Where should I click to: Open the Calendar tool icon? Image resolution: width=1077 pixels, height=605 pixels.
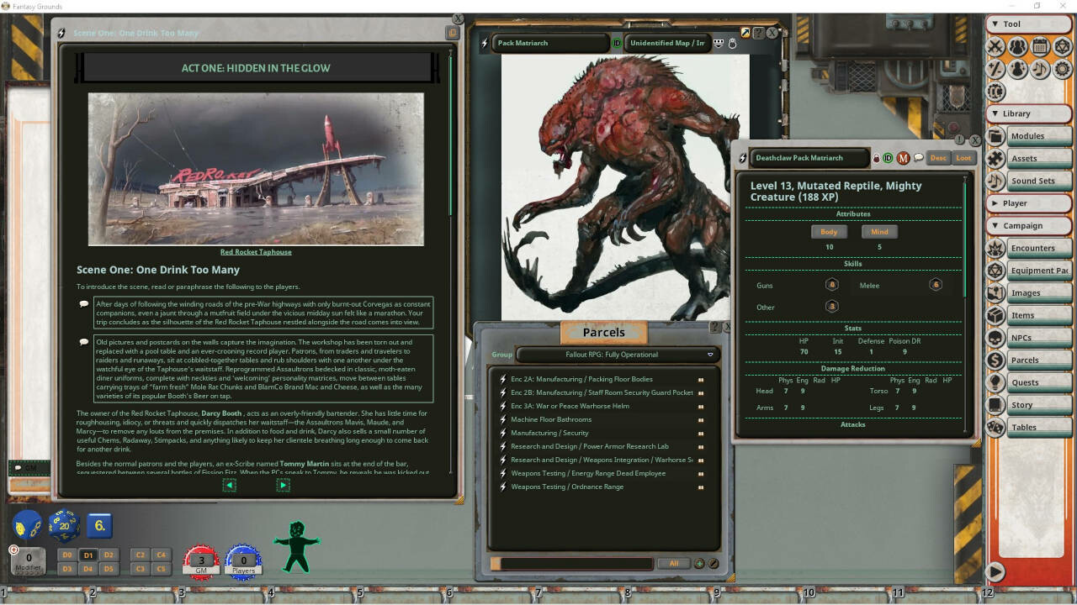1040,47
